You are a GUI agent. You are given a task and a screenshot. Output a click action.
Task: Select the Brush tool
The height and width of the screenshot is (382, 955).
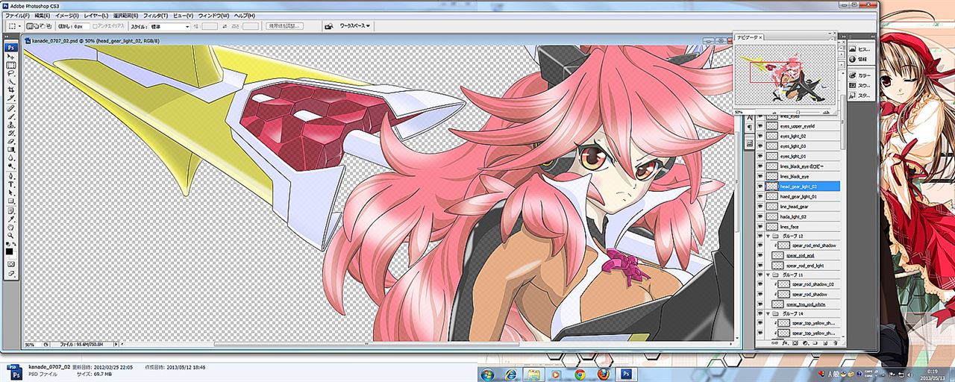point(11,117)
